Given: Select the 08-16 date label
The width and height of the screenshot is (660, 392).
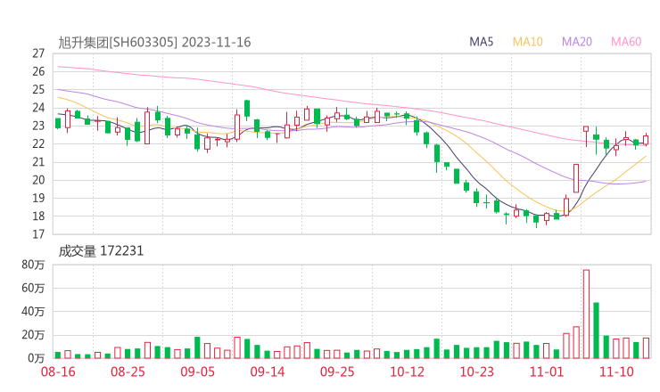Looking at the screenshot, I should [59, 372].
